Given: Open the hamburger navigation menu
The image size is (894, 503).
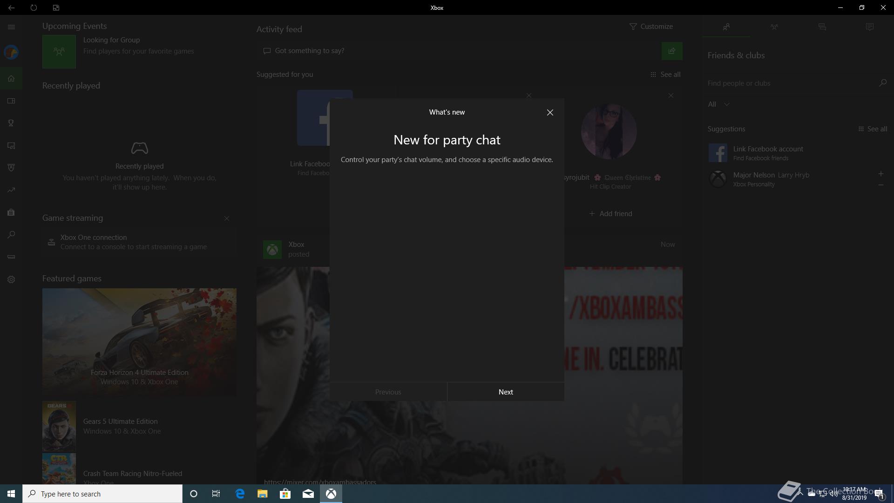Looking at the screenshot, I should pyautogui.click(x=11, y=27).
